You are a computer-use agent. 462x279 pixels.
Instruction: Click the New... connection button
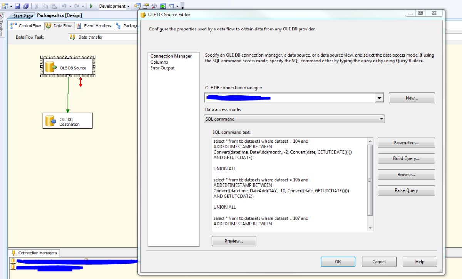(412, 98)
